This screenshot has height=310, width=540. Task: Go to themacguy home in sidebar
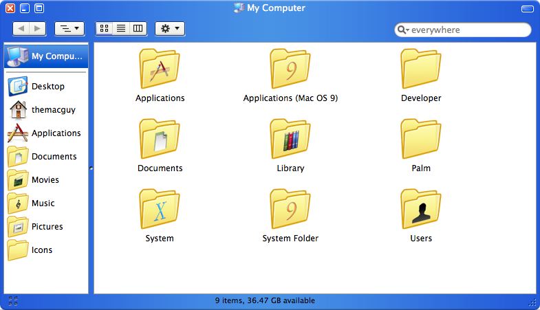point(46,110)
